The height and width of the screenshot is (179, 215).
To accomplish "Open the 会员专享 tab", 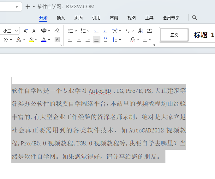I will click(171, 18).
